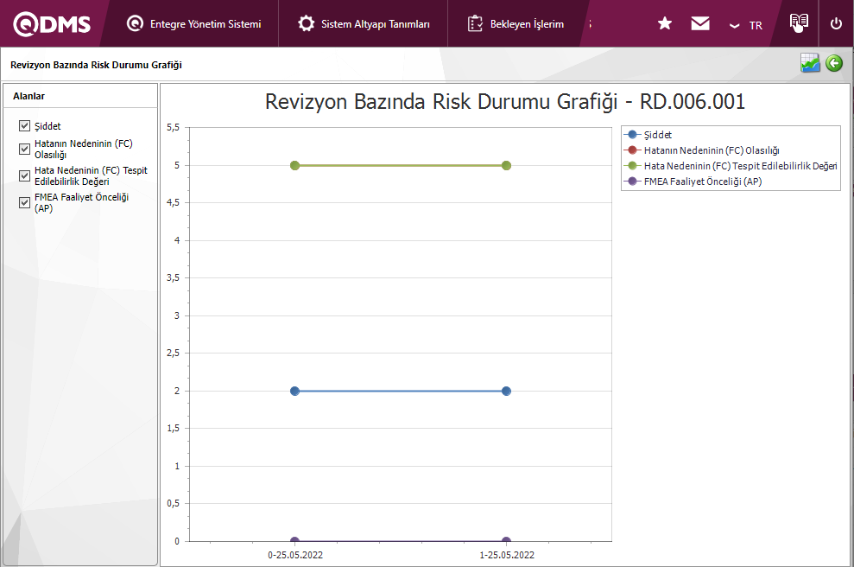Click blue Şiddet point at 1-25.05.2022
This screenshot has height=567, width=854.
coord(506,391)
